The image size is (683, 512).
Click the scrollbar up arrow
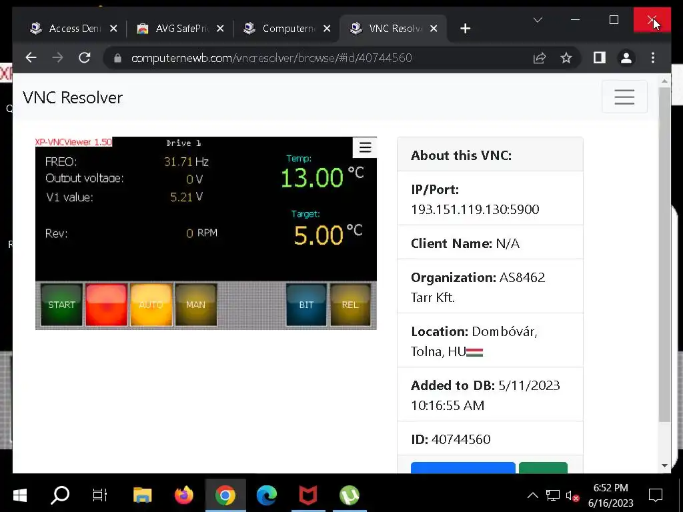pos(664,81)
